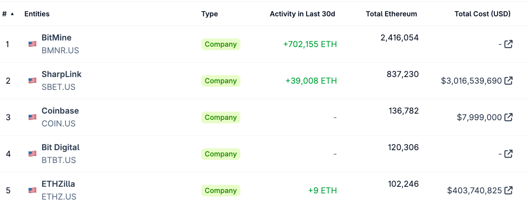Open the SharpLink entity name link

click(61, 74)
